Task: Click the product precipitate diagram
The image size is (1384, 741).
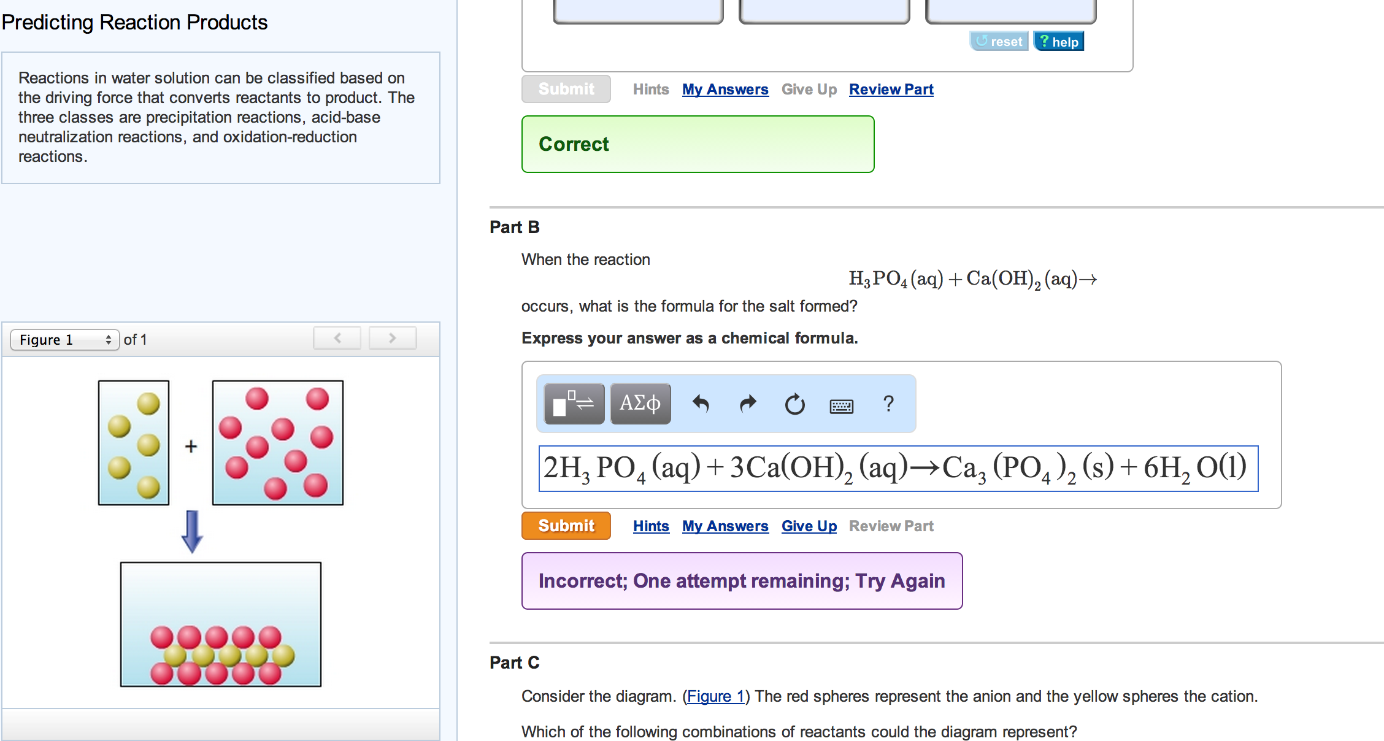Action: pyautogui.click(x=221, y=624)
